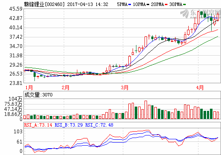
Task: Click the 40.14 price axis label
Action: click(16, 28)
